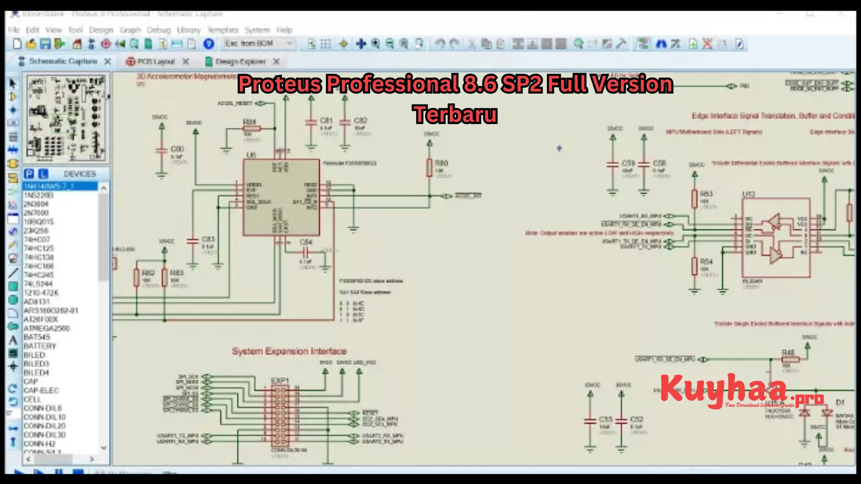Redo the last undone change
The height and width of the screenshot is (484, 861).
pyautogui.click(x=455, y=44)
